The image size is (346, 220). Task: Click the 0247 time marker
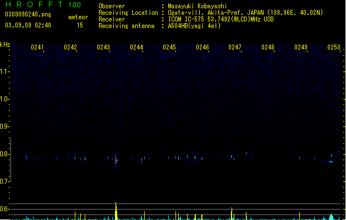(235, 47)
